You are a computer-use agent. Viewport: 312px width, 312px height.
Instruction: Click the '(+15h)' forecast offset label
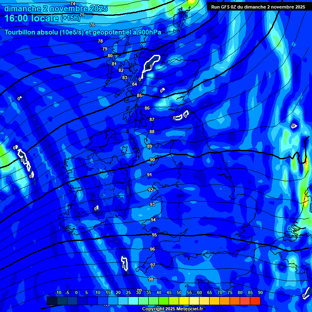pyautogui.click(x=70, y=18)
